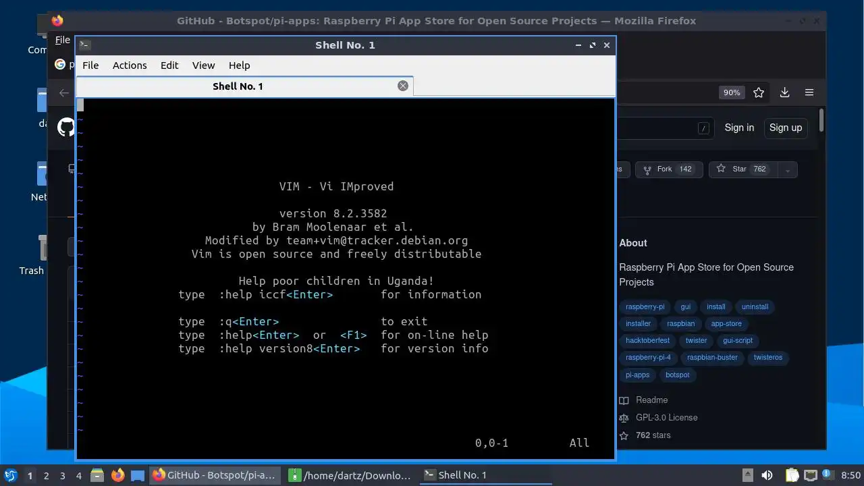Viewport: 864px width, 486px height.
Task: Click the removable media tray icon
Action: pyautogui.click(x=747, y=475)
